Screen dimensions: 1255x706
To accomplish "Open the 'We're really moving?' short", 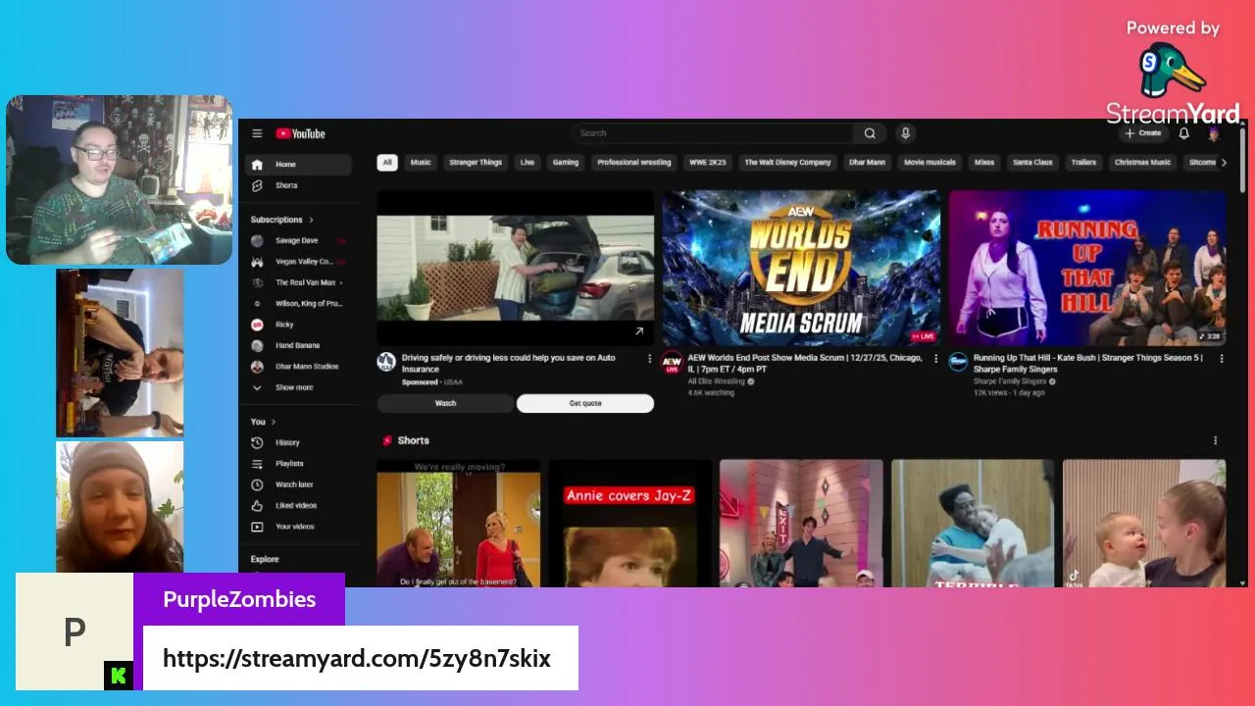I will click(x=458, y=524).
